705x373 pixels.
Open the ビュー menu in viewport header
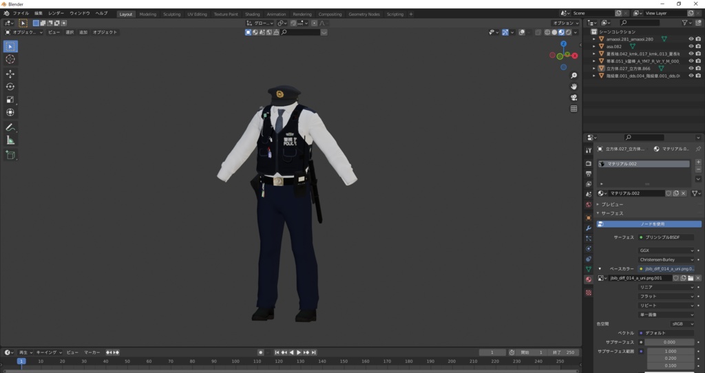[x=54, y=32]
